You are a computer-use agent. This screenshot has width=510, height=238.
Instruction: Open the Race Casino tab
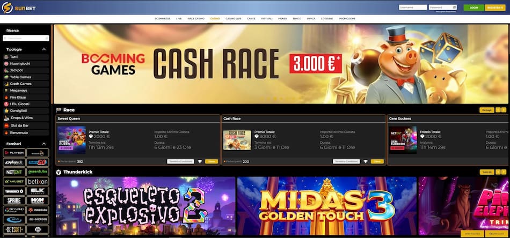click(196, 19)
